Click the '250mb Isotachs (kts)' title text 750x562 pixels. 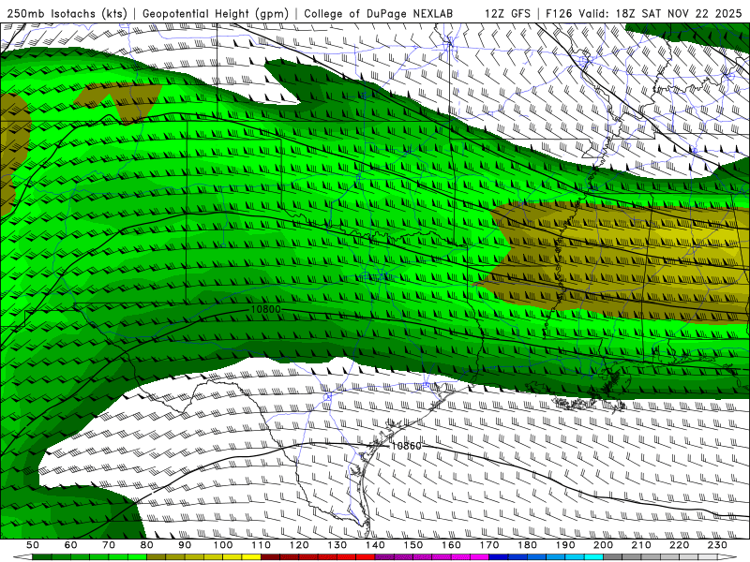[67, 13]
